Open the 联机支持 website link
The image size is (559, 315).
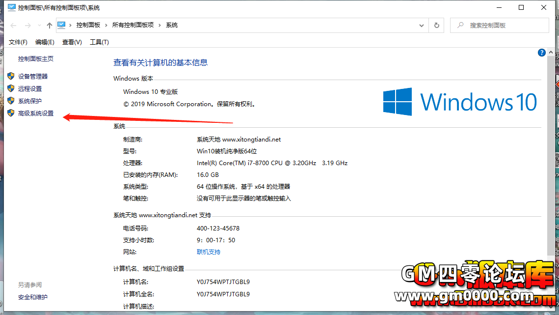point(209,252)
